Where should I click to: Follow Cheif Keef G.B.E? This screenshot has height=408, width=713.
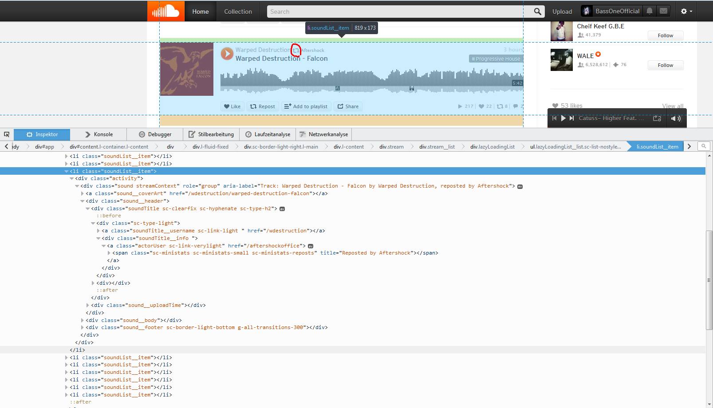click(x=665, y=35)
